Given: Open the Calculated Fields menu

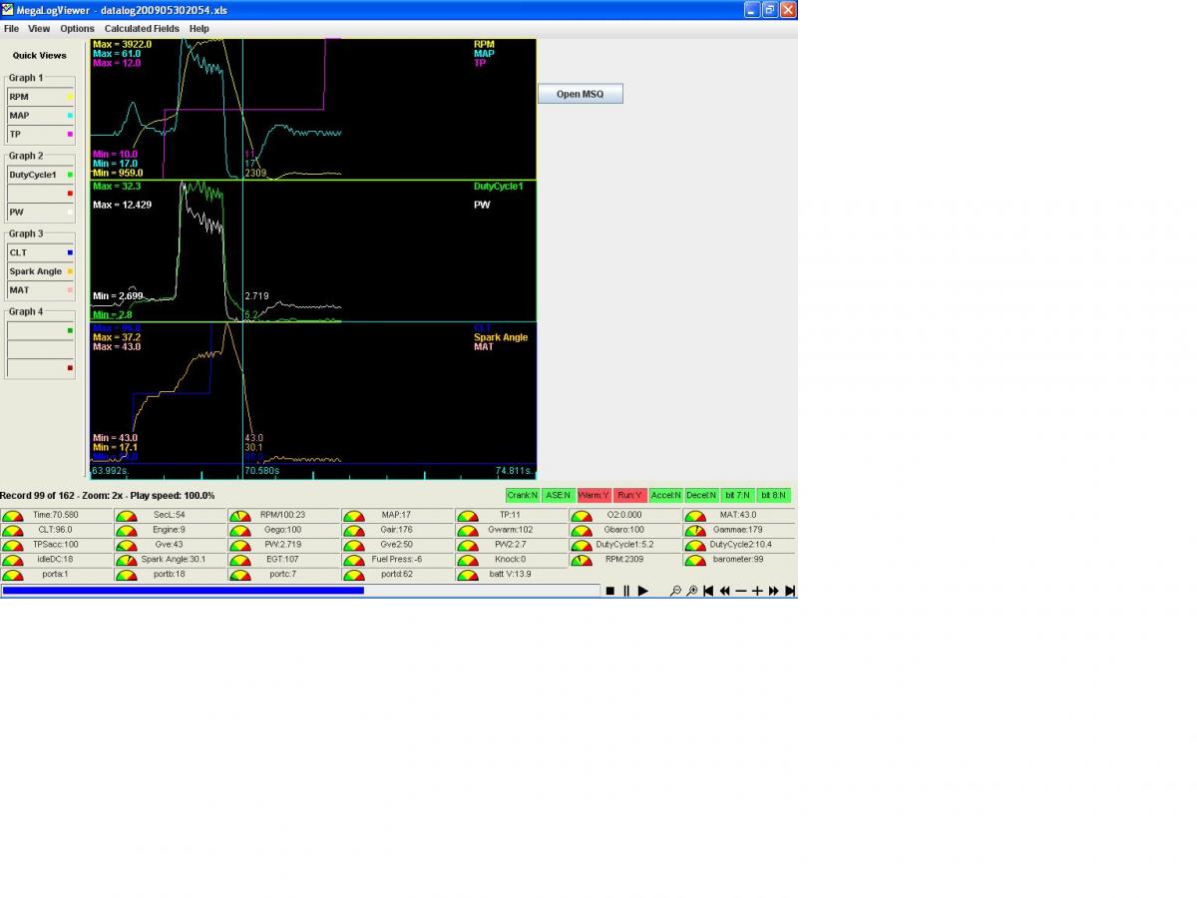Looking at the screenshot, I should click(x=142, y=29).
